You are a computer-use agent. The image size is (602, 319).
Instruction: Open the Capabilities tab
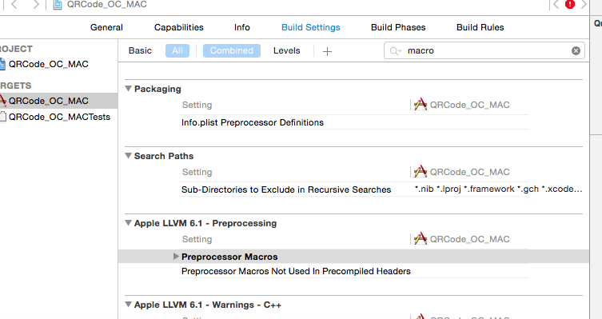pyautogui.click(x=179, y=27)
